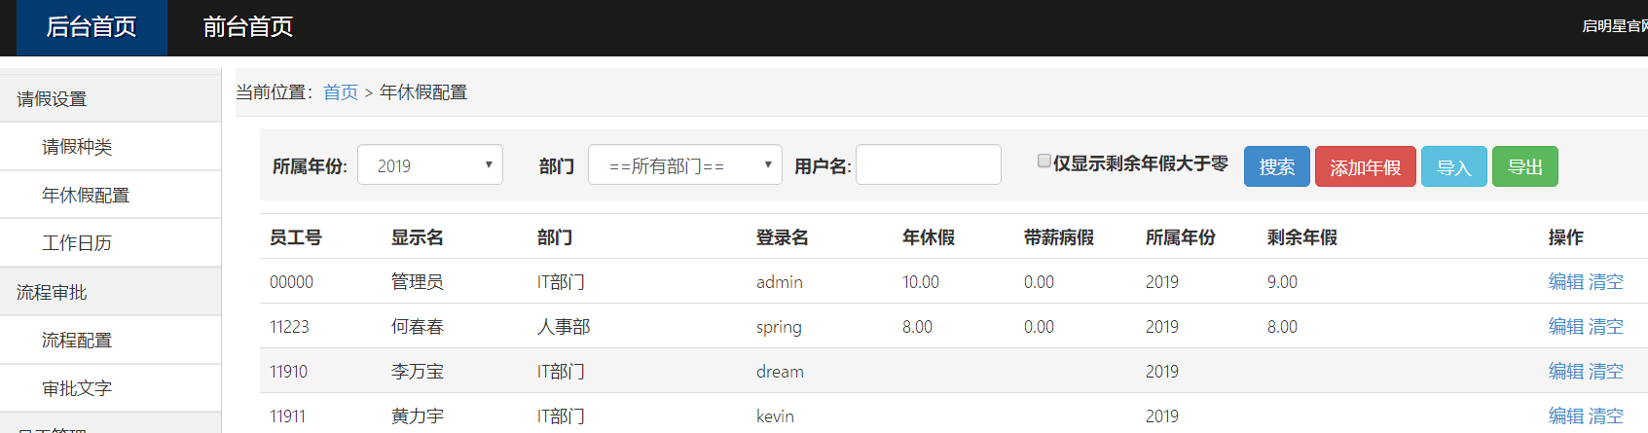This screenshot has height=433, width=1648.
Task: Open the 所属年份 2019 dropdown
Action: click(x=430, y=164)
